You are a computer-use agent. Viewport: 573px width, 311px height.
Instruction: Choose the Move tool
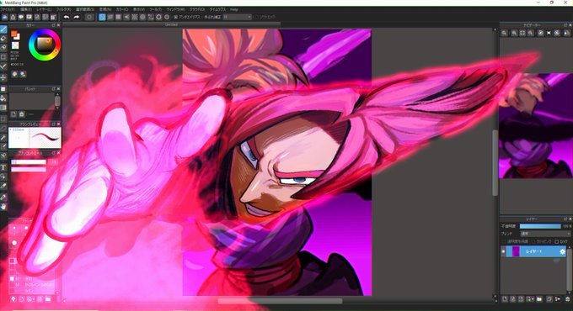click(3, 77)
